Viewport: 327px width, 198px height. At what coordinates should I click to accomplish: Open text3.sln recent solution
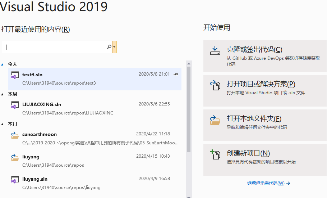coord(95,79)
